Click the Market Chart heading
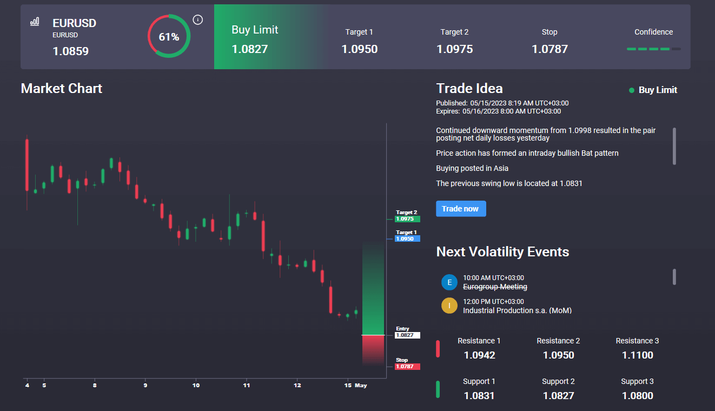715x411 pixels. [x=62, y=89]
